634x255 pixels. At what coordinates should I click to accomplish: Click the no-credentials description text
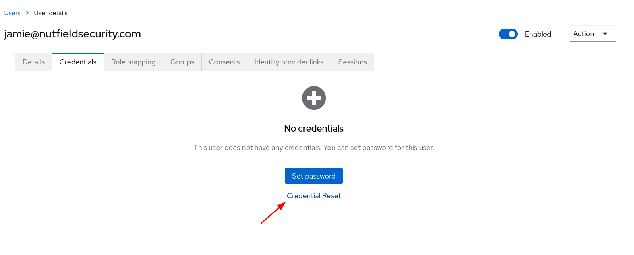(x=314, y=148)
